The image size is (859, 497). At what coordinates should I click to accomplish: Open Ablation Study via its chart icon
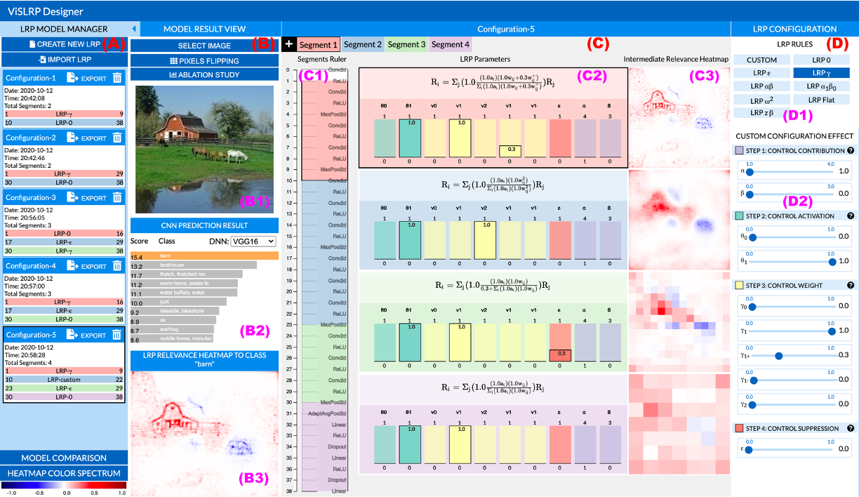click(174, 74)
